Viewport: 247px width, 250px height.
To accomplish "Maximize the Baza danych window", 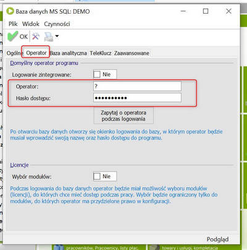I will coord(206,11).
